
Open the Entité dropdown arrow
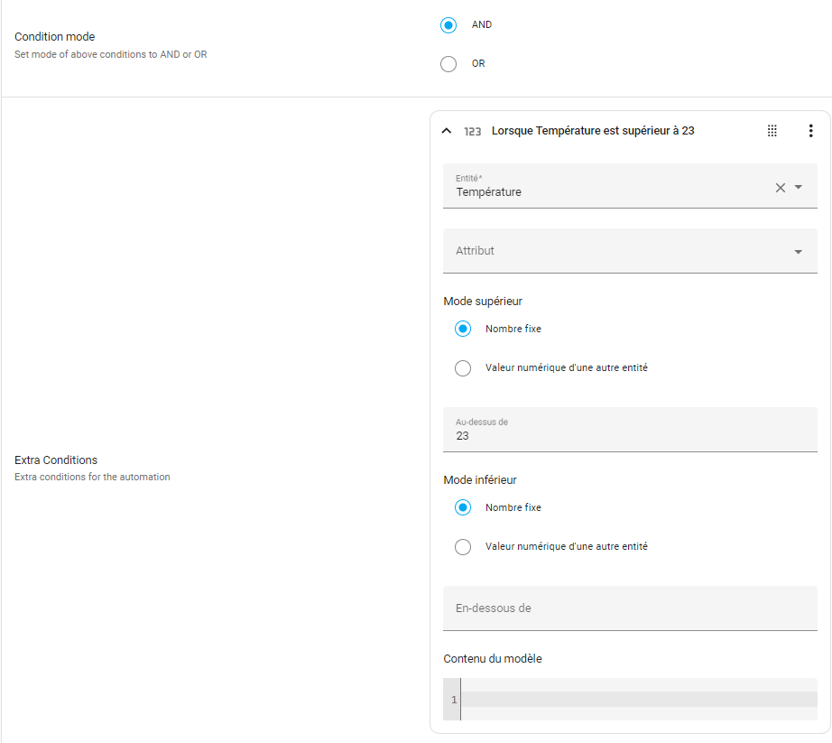799,188
